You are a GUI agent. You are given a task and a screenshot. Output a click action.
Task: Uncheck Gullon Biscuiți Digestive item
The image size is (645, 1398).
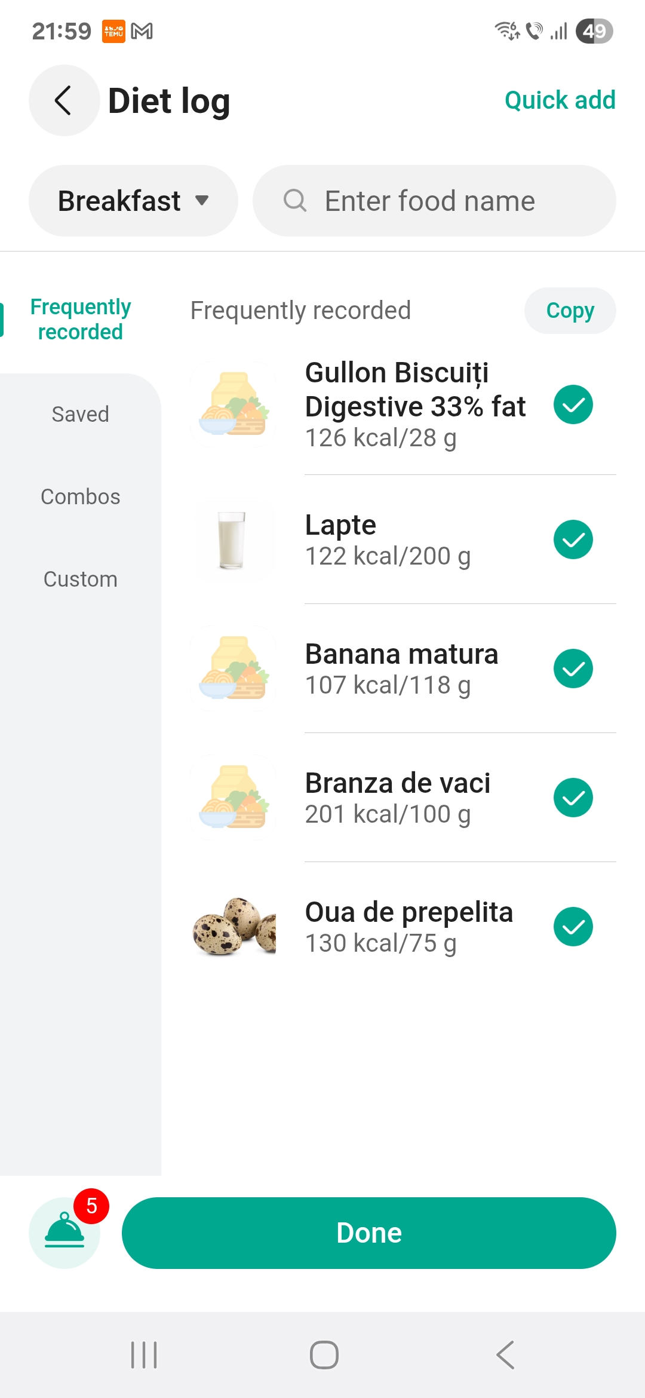click(x=573, y=405)
